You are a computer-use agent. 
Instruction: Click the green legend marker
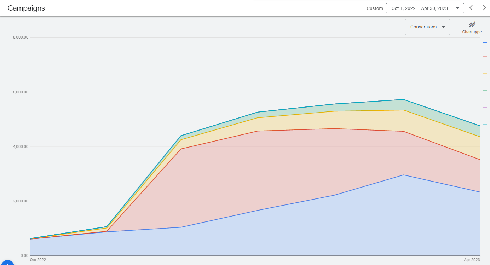tap(485, 91)
